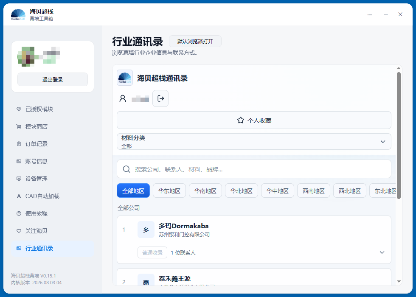
Task: Click the 个人收藏 favorites button
Action: click(x=254, y=120)
